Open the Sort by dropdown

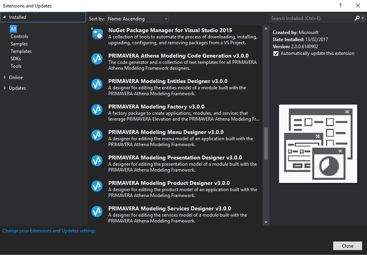[138, 19]
